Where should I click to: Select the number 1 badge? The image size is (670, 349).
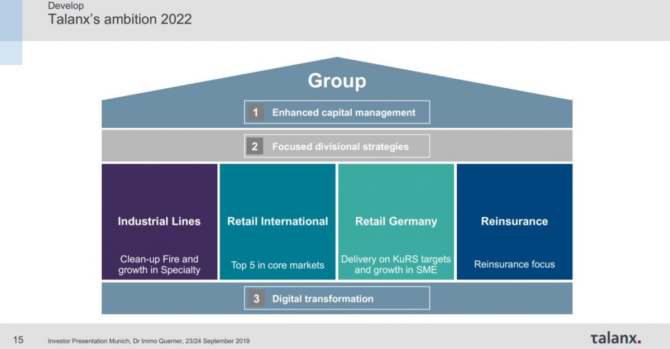[x=255, y=112]
